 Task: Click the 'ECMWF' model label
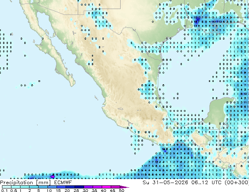pos(63,183)
